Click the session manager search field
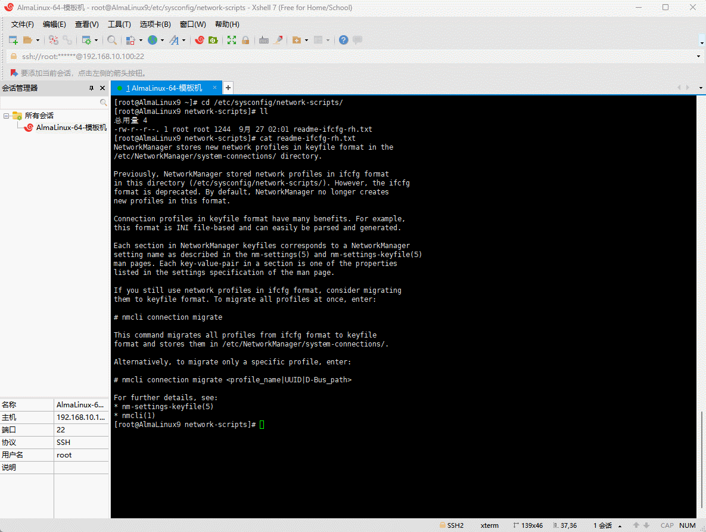Screen dimensions: 706x532 [x=51, y=103]
